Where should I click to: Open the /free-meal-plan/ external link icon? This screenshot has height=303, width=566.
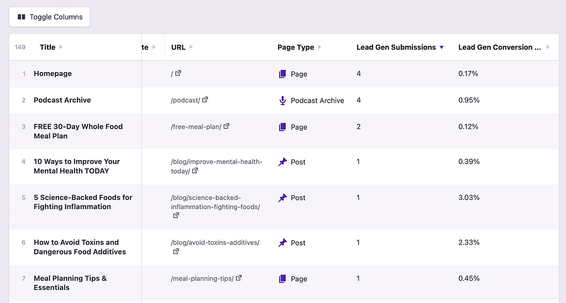pyautogui.click(x=226, y=126)
